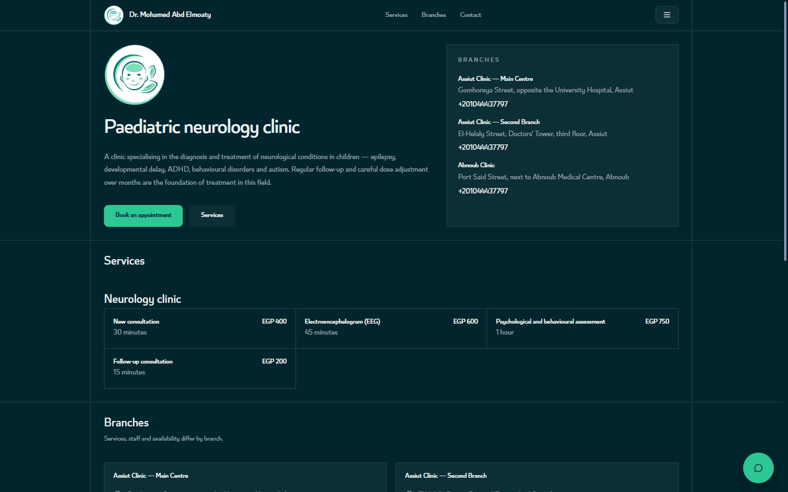Go to Branches in top navigation

tap(433, 15)
